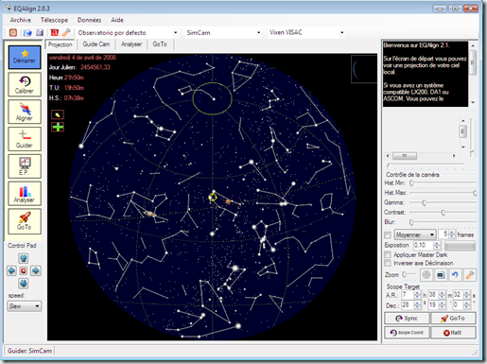Click the Démarrer star button
This screenshot has width=487, height=364.
25,57
